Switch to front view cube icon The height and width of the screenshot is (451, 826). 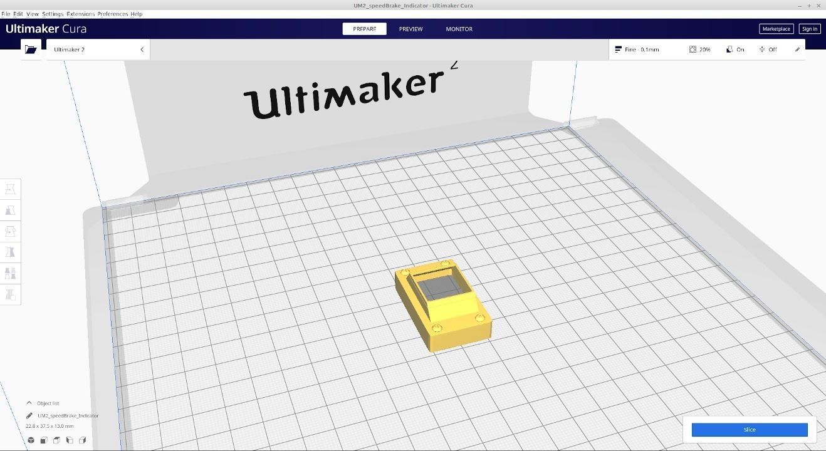point(44,440)
